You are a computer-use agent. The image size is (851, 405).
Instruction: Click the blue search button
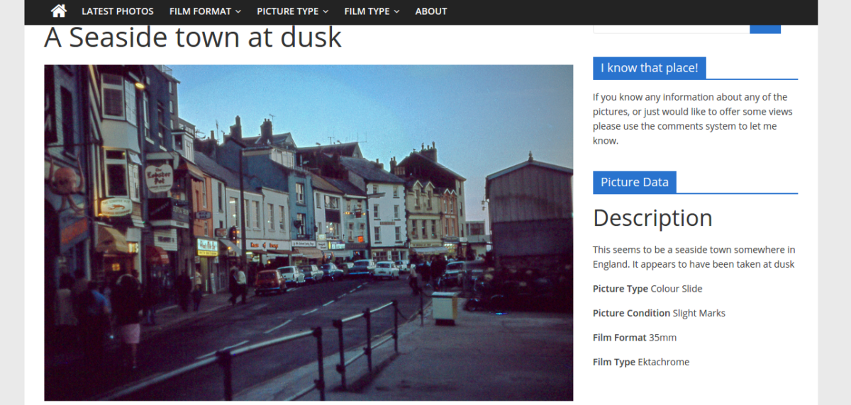click(765, 29)
